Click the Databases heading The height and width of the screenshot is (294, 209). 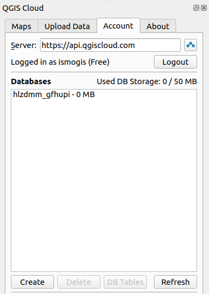(x=31, y=81)
